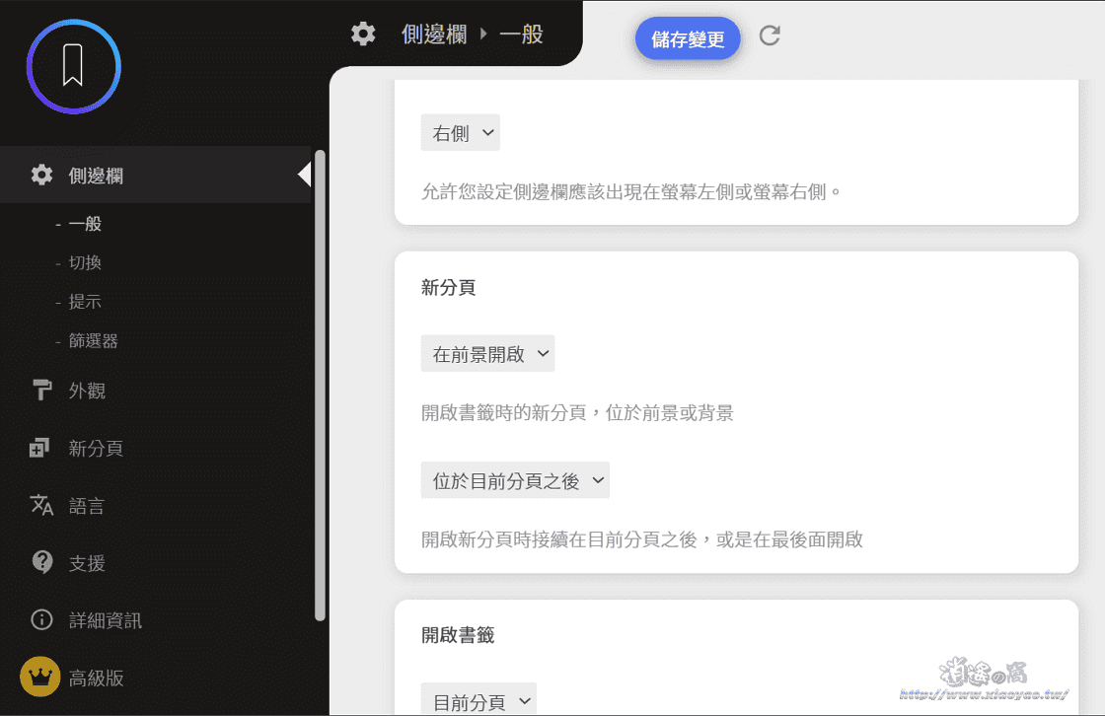The image size is (1105, 716).
Task: Open the 篩選器 submenu item
Action: tap(93, 341)
